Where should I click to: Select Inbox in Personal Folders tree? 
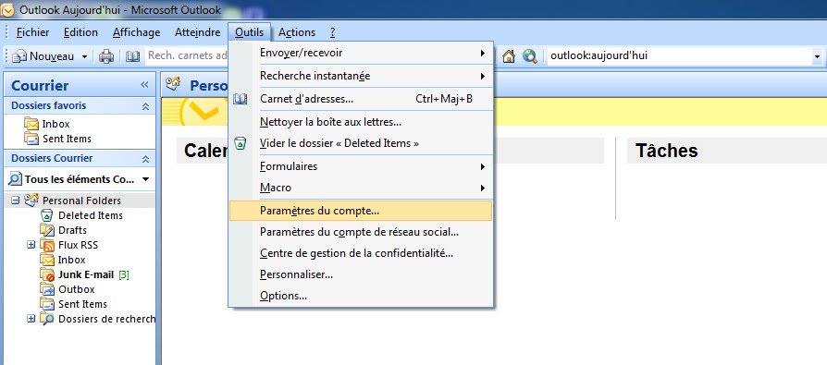(72, 260)
